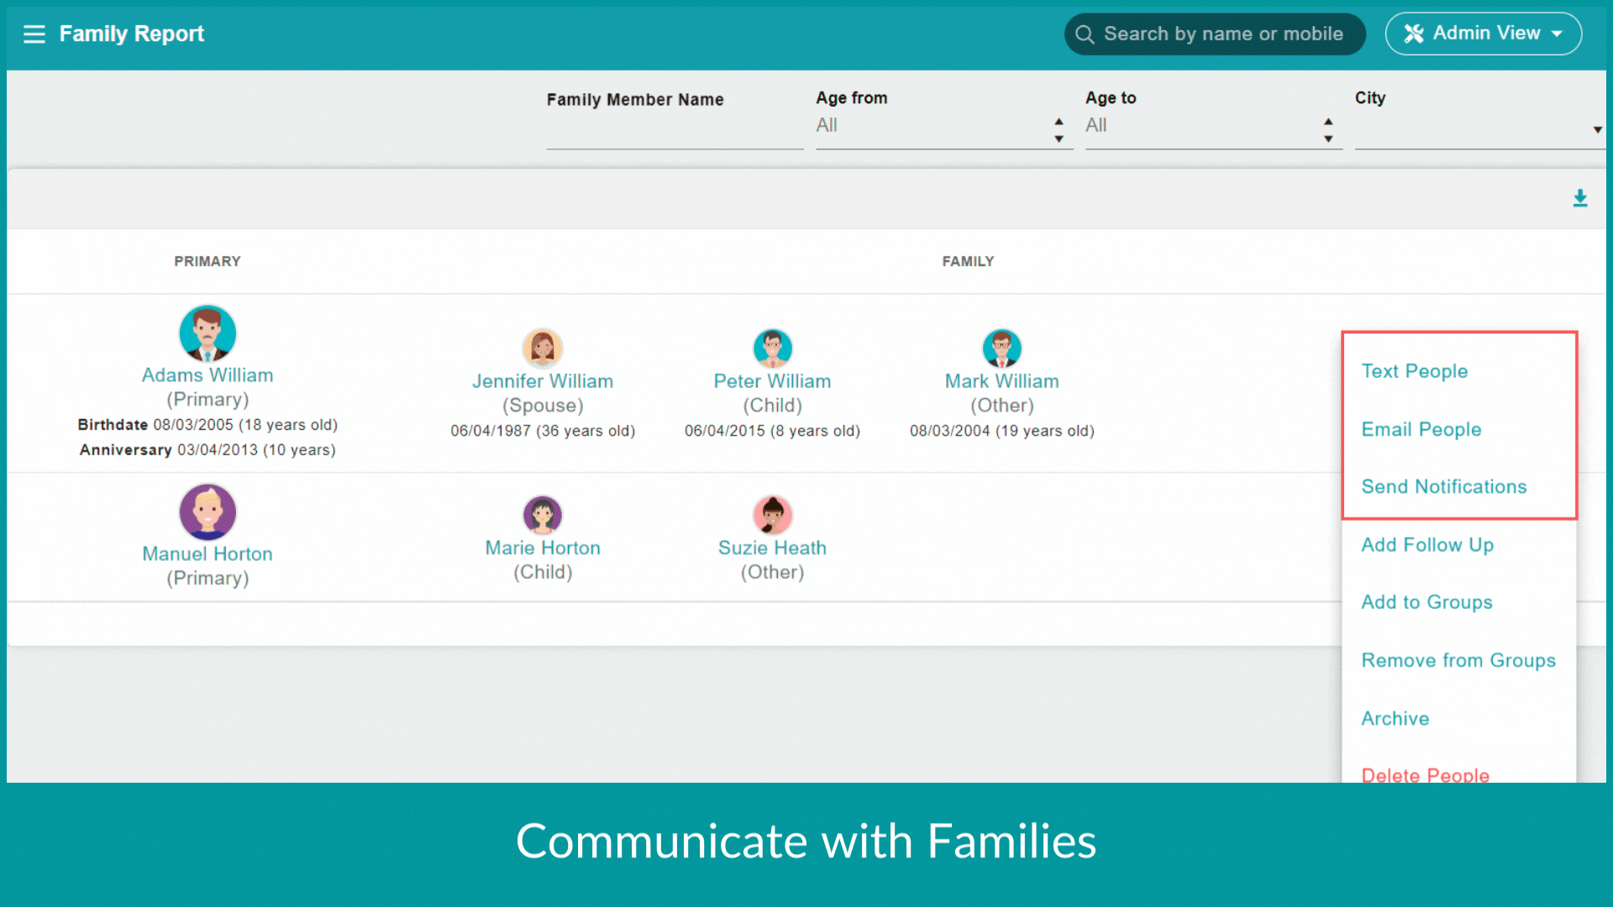The height and width of the screenshot is (907, 1613).
Task: Open Peter William's profile link
Action: point(772,381)
